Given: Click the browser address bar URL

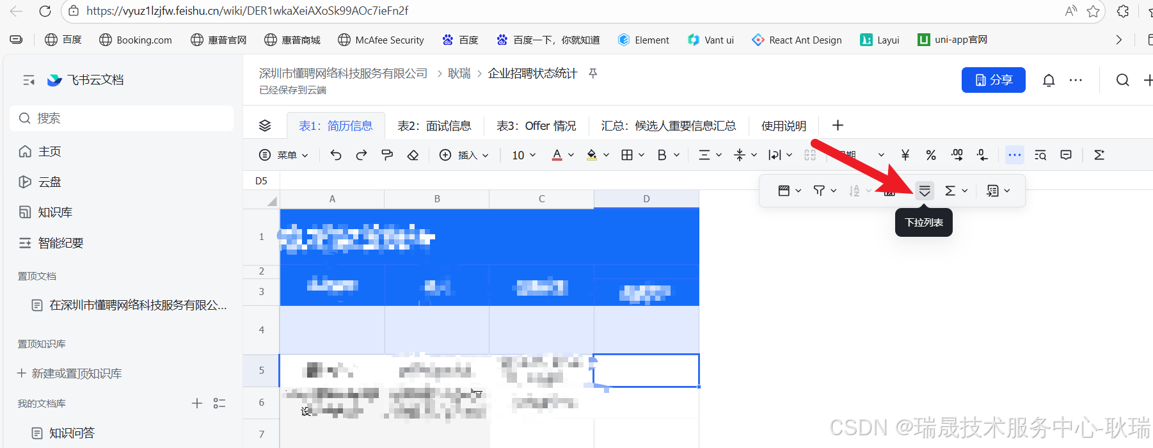Looking at the screenshot, I should coord(247,11).
